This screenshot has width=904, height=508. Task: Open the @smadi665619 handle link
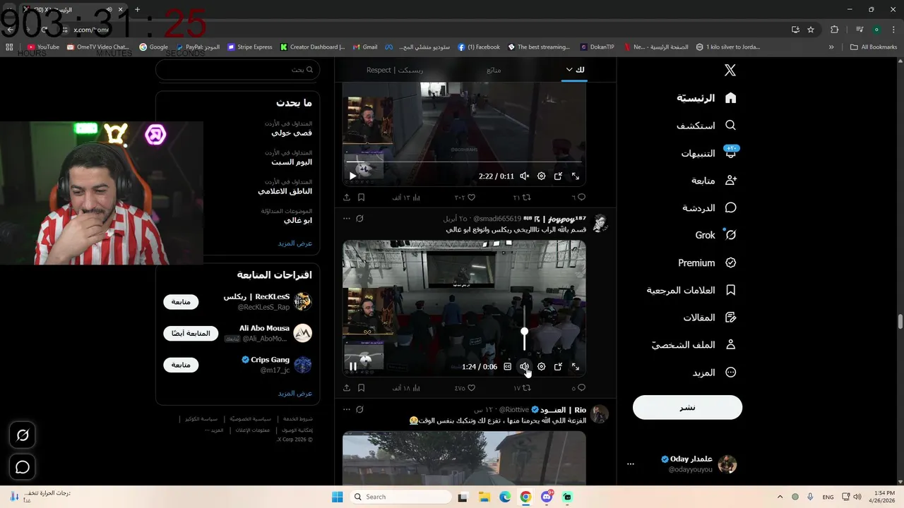point(497,219)
